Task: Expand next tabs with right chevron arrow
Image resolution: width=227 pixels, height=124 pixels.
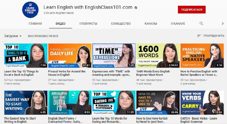Action: (x=223, y=23)
